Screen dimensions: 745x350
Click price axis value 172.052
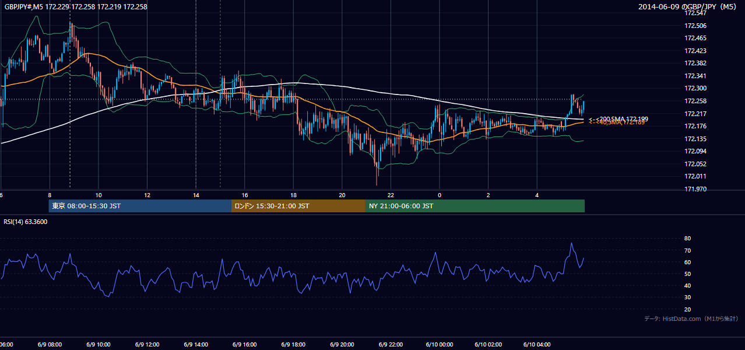pos(695,164)
